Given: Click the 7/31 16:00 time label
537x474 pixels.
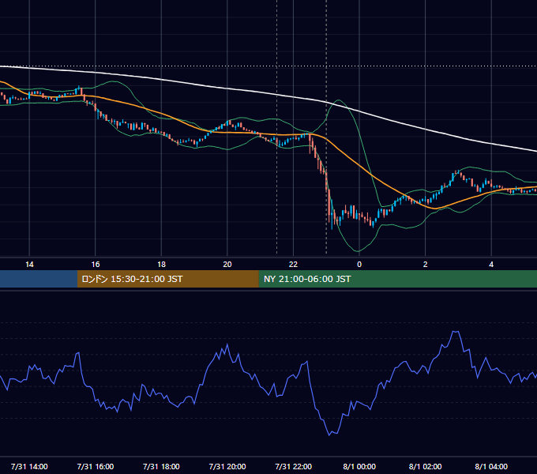Looking at the screenshot, I should pyautogui.click(x=96, y=466).
